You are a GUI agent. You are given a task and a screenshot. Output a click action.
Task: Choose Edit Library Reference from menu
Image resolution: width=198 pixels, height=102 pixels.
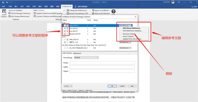(131, 28)
